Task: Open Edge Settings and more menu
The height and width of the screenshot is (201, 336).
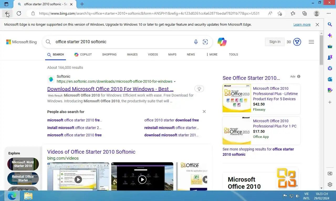Action: pyautogui.click(x=329, y=13)
